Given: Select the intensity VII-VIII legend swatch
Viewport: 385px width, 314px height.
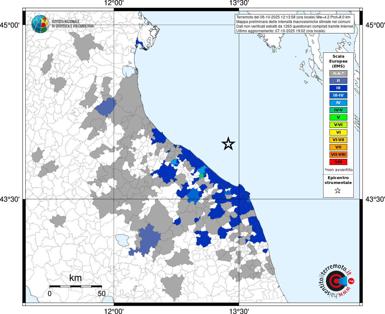Looking at the screenshot, I should tap(338, 155).
